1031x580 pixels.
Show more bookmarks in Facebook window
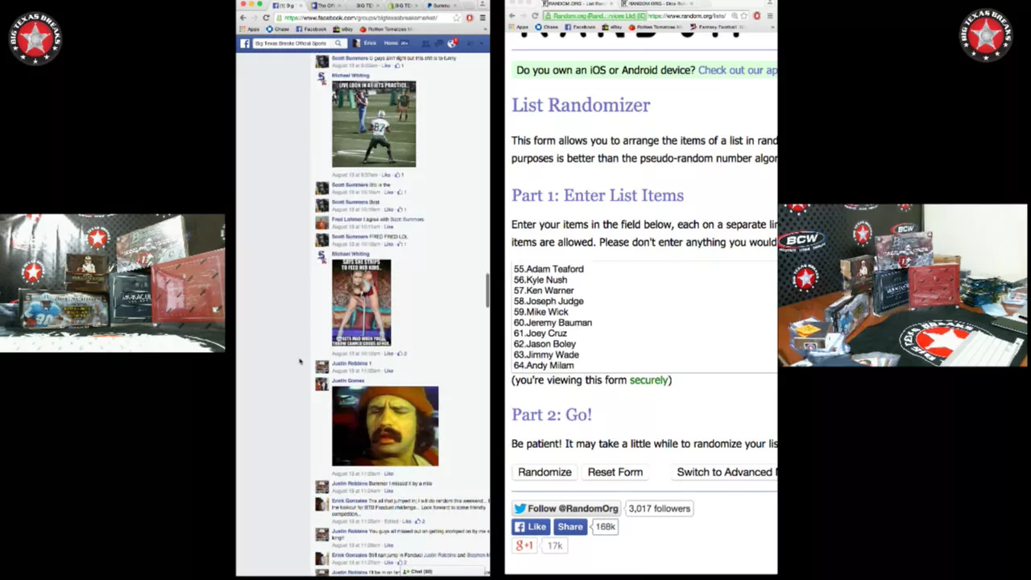pos(485,29)
